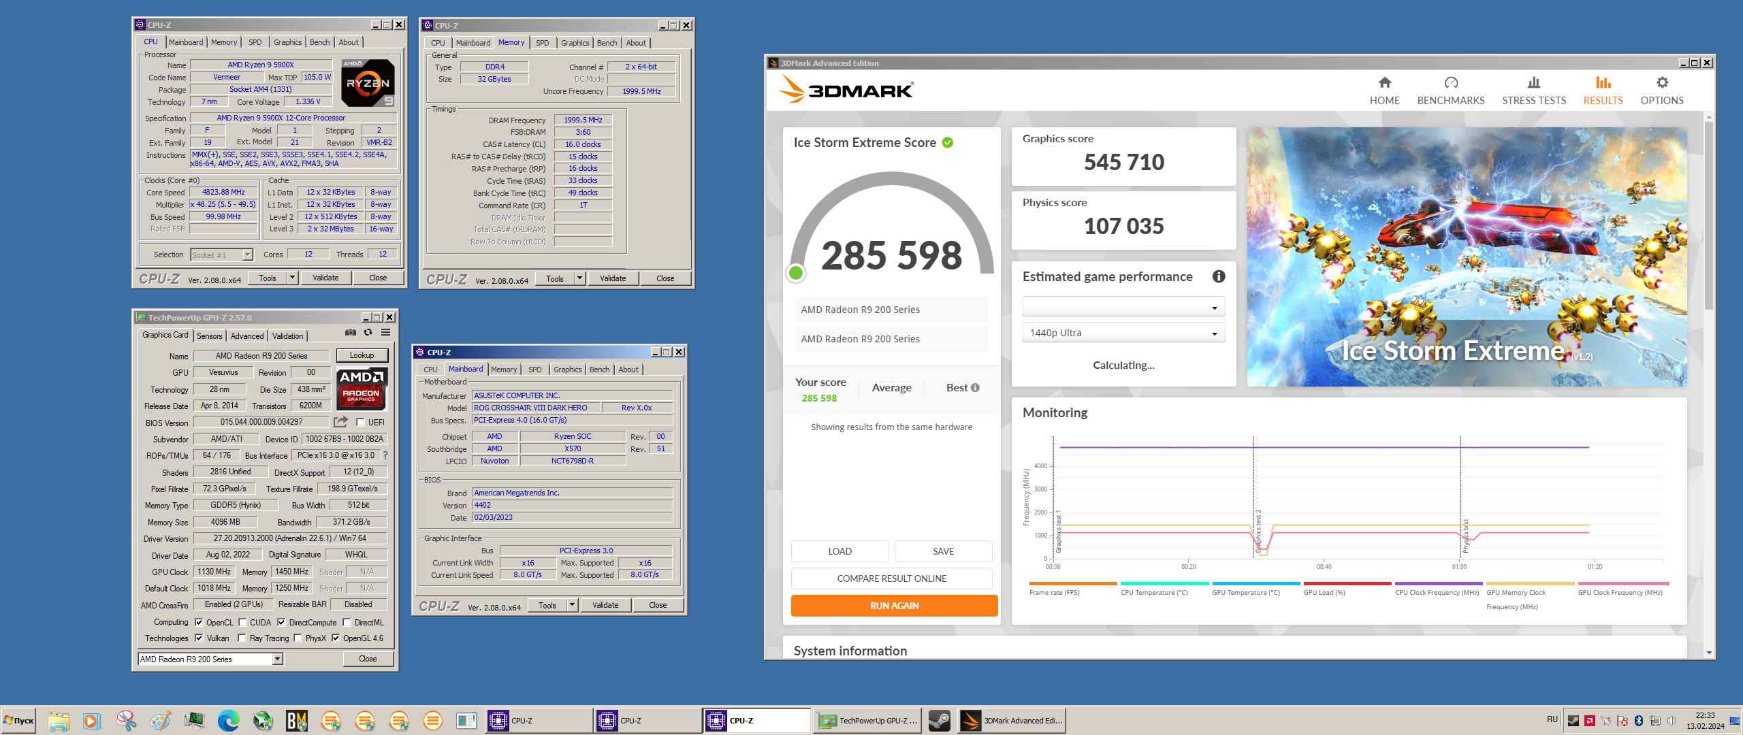Screen dimensions: 1743x735
Task: Toggle GPU Load (%) legend color
Action: 1347,583
